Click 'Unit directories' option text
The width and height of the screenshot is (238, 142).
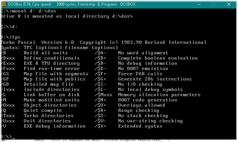47,121
